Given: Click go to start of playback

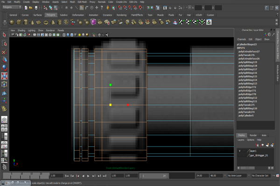Looking at the screenshot, I should tap(67, 176).
